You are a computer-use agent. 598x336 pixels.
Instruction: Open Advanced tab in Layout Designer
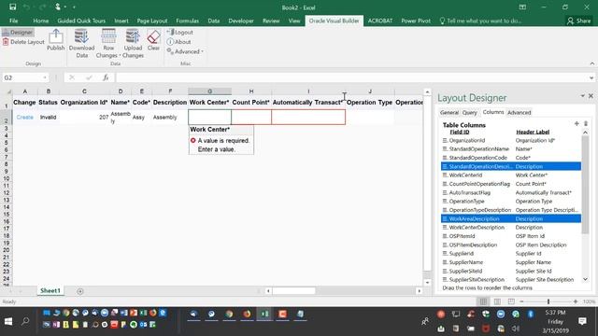520,112
